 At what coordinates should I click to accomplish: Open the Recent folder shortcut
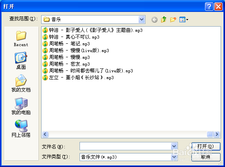pyautogui.click(x=21, y=39)
